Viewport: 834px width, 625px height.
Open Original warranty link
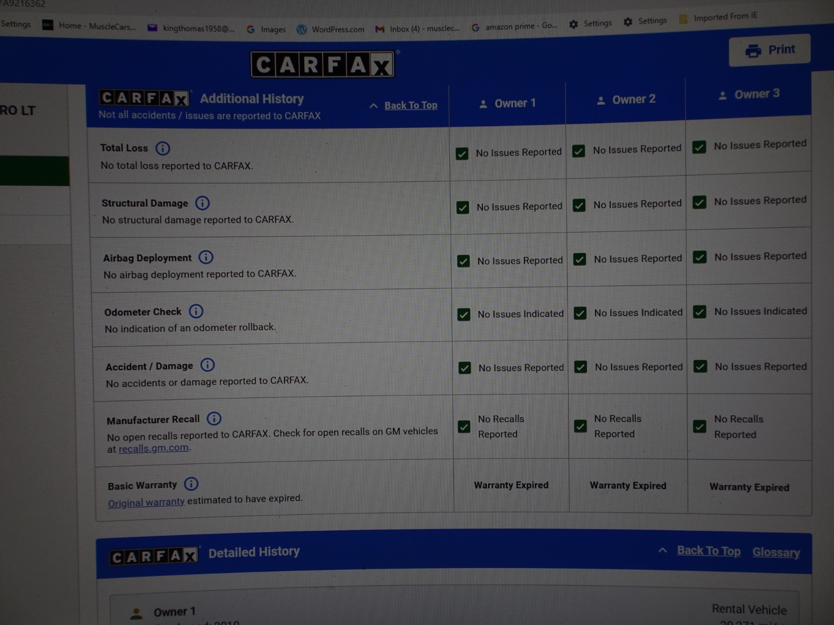coord(146,502)
